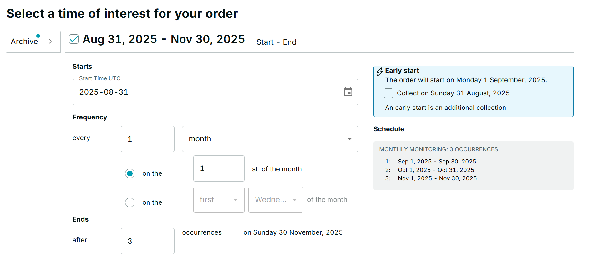Select the day-of-month "on the" radio button

(x=130, y=173)
